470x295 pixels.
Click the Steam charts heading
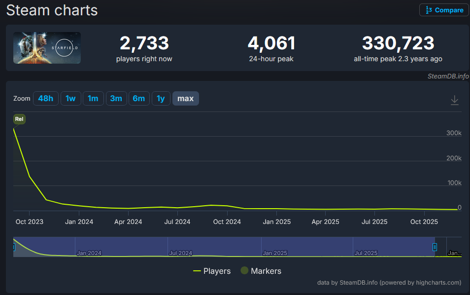tap(52, 10)
